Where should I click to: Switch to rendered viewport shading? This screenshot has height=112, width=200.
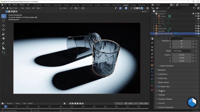point(142,8)
